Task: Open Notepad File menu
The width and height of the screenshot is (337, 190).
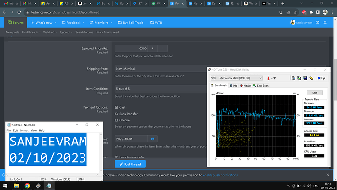Action: click(x=9, y=131)
